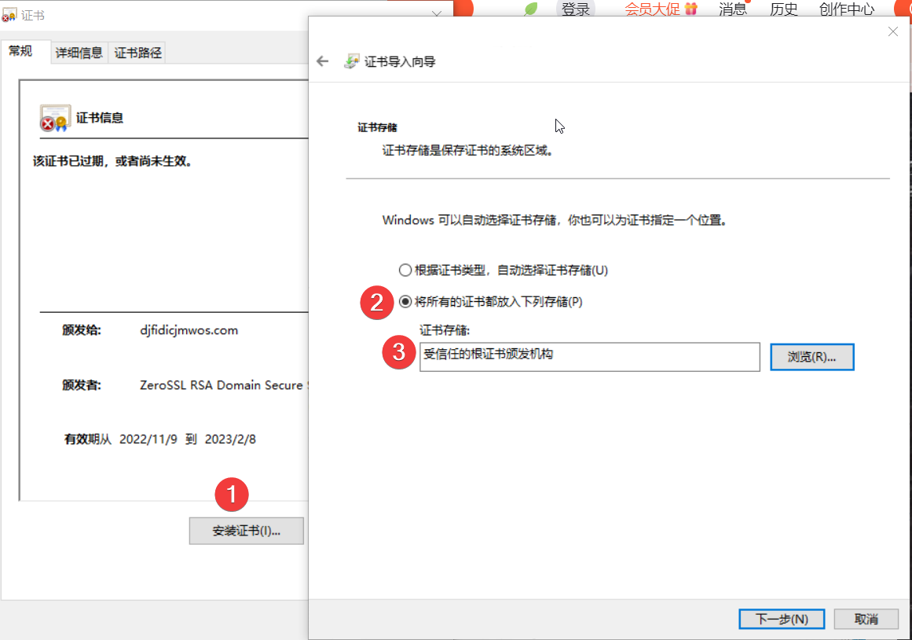Click the gift icon next to 会员大促
The height and width of the screenshot is (640, 912).
point(690,9)
